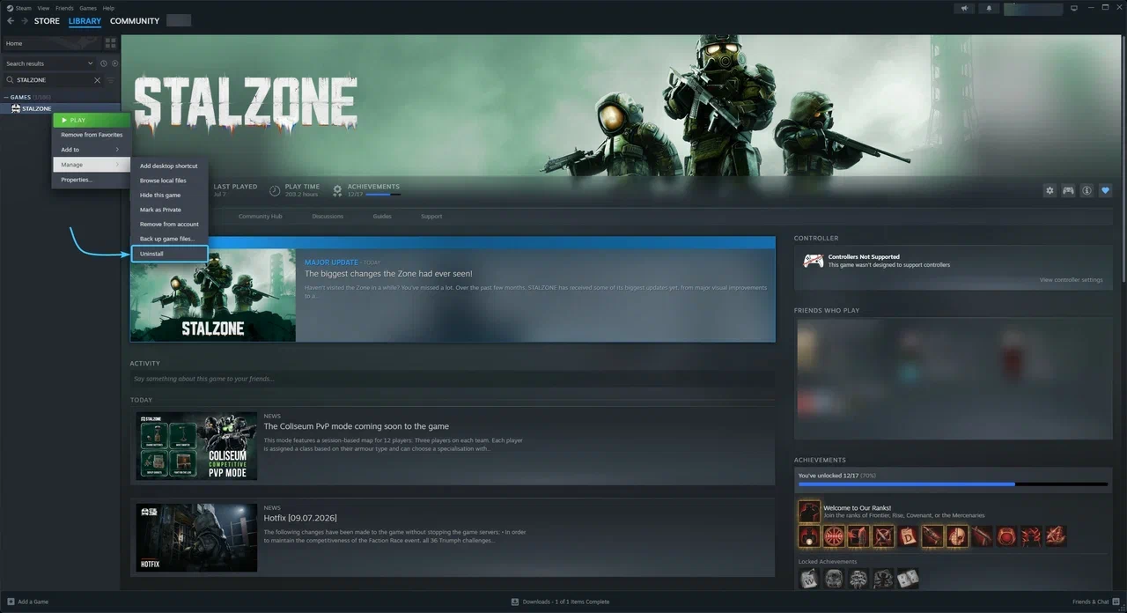
Task: Expand the Add to submenu
Action: click(x=92, y=150)
